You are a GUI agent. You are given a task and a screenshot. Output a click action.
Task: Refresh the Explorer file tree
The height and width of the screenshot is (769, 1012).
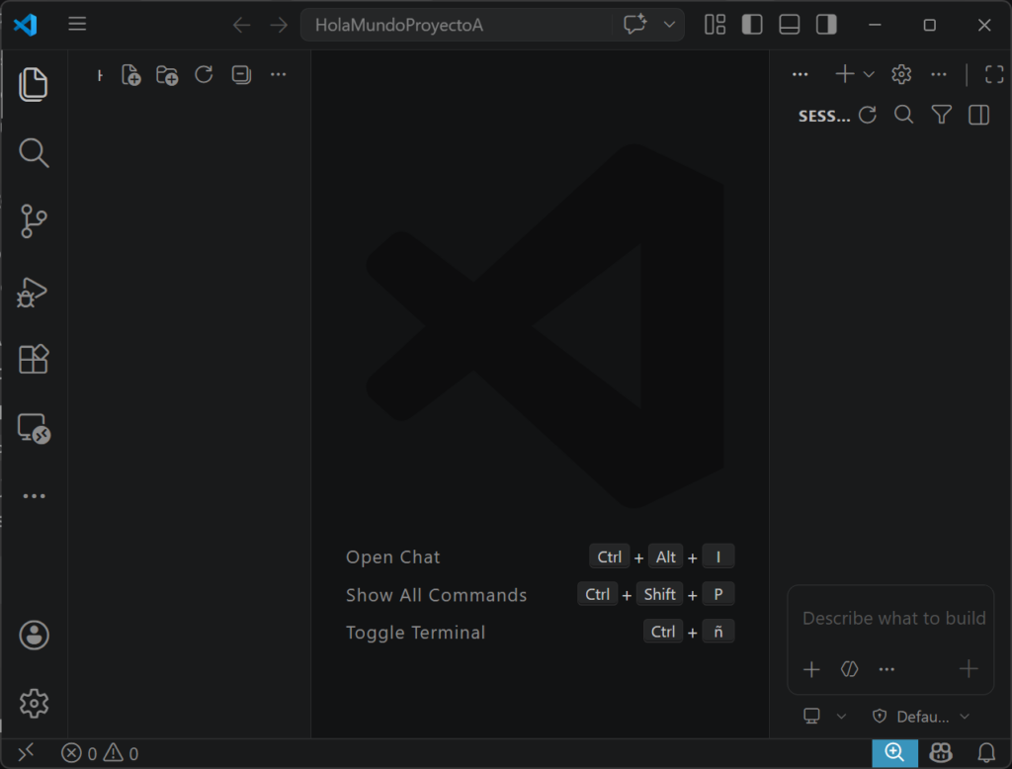pos(204,75)
